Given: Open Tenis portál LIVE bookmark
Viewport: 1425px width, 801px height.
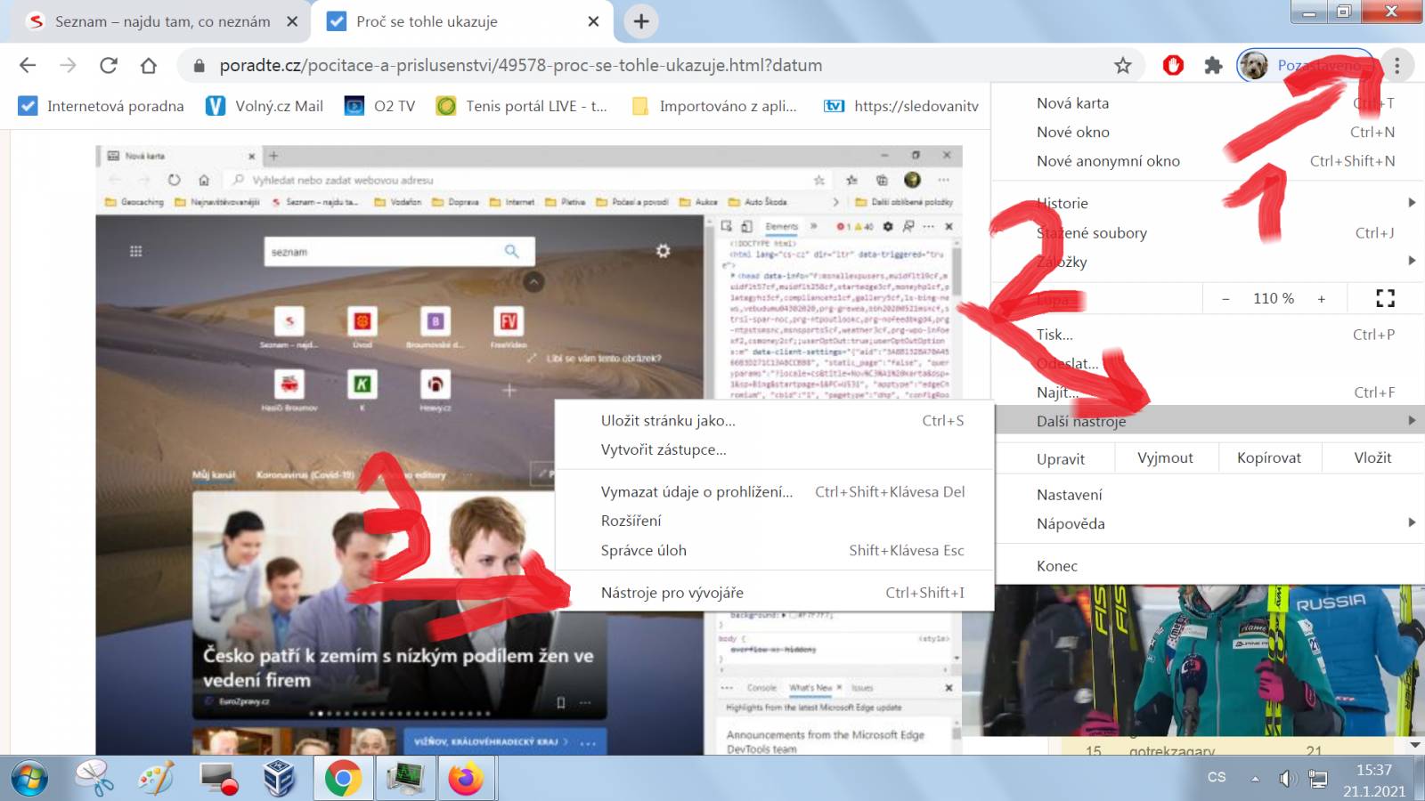Looking at the screenshot, I should click(x=522, y=106).
